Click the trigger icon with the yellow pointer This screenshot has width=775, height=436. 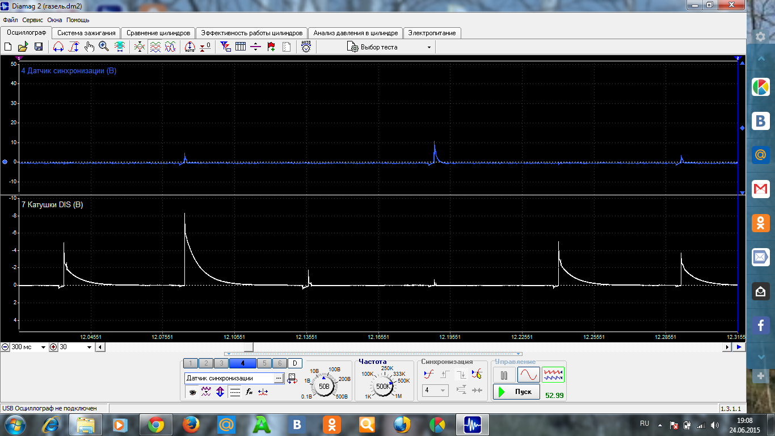pyautogui.click(x=477, y=374)
